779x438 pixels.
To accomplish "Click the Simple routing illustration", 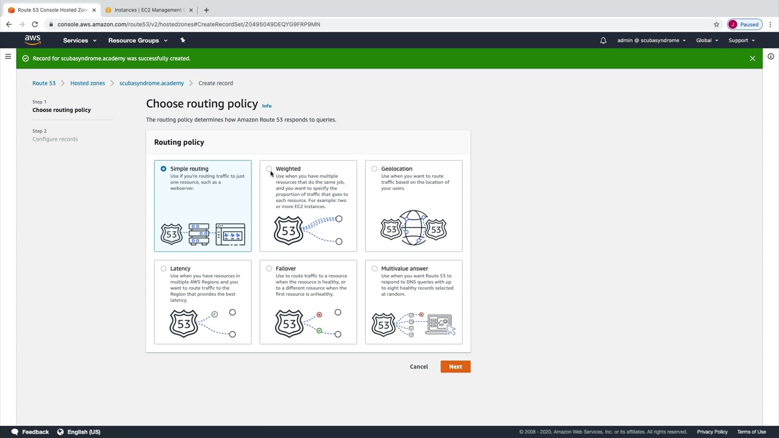I will coord(203,234).
